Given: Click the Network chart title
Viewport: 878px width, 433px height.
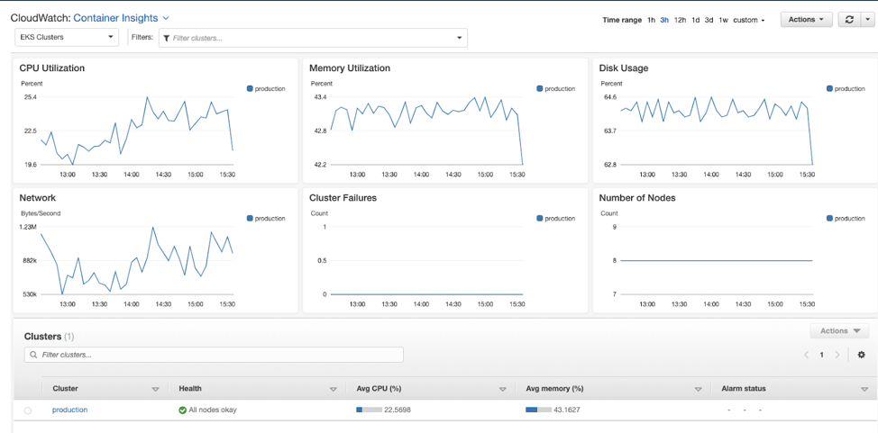Looking at the screenshot, I should [38, 198].
